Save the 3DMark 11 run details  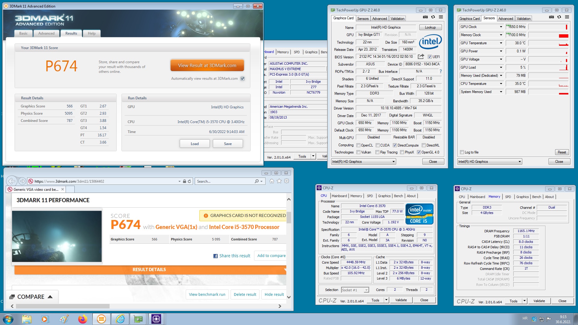228,144
